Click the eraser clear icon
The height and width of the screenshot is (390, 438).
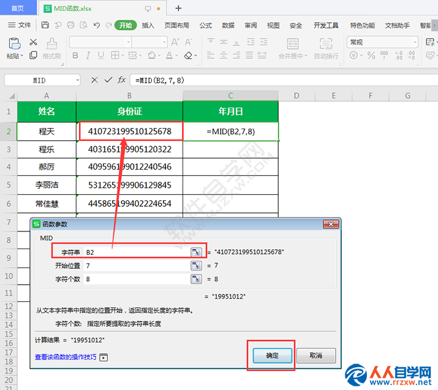pos(188,56)
